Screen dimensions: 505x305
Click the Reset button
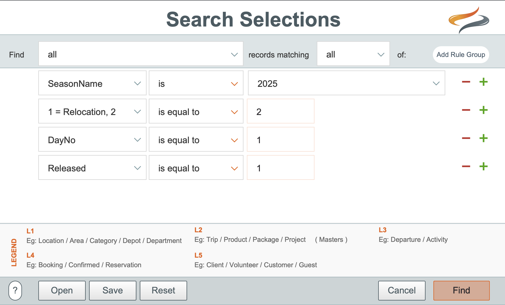[x=163, y=290]
